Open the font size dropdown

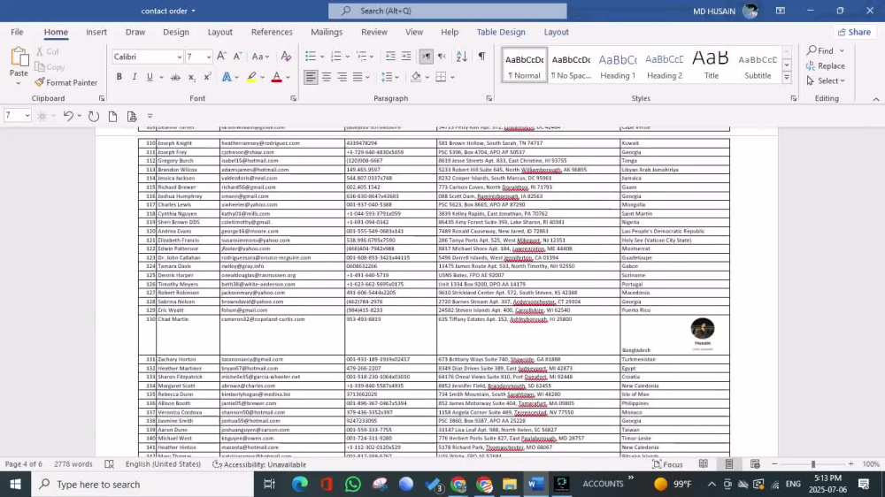pyautogui.click(x=208, y=57)
